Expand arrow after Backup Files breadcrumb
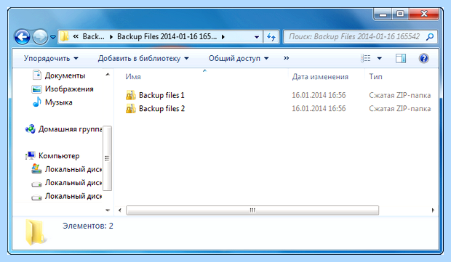The height and width of the screenshot is (262, 451). coord(223,37)
